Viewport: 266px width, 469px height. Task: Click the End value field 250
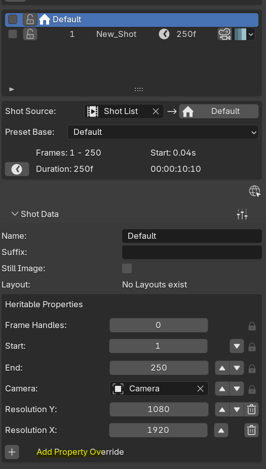(x=159, y=368)
